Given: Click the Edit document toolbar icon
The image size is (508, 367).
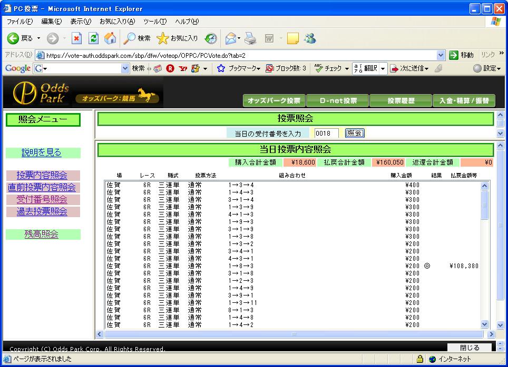Looking at the screenshot, I should point(269,38).
